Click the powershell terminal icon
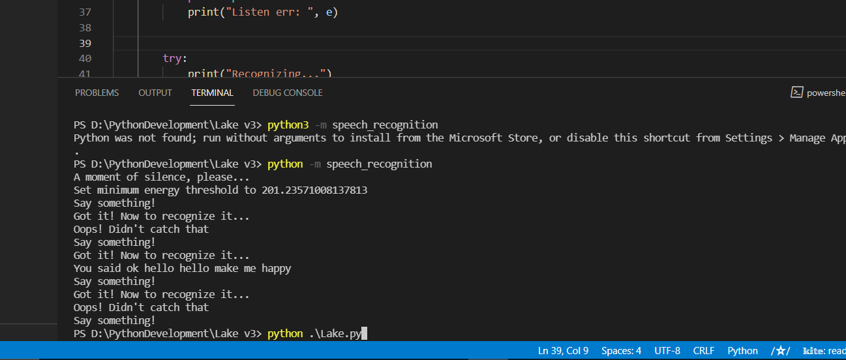846x360 pixels. click(796, 93)
